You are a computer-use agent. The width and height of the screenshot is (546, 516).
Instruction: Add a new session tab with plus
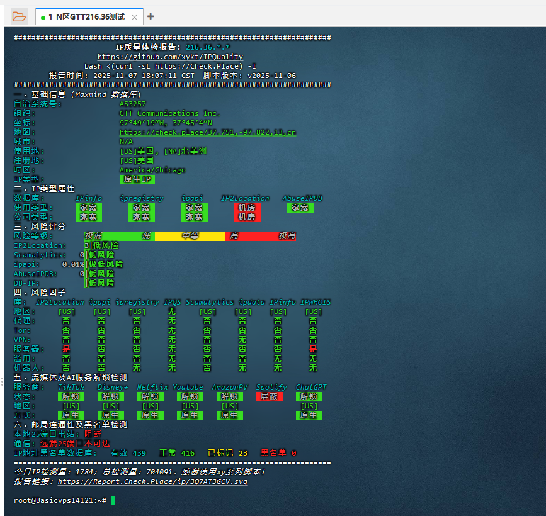click(x=151, y=17)
